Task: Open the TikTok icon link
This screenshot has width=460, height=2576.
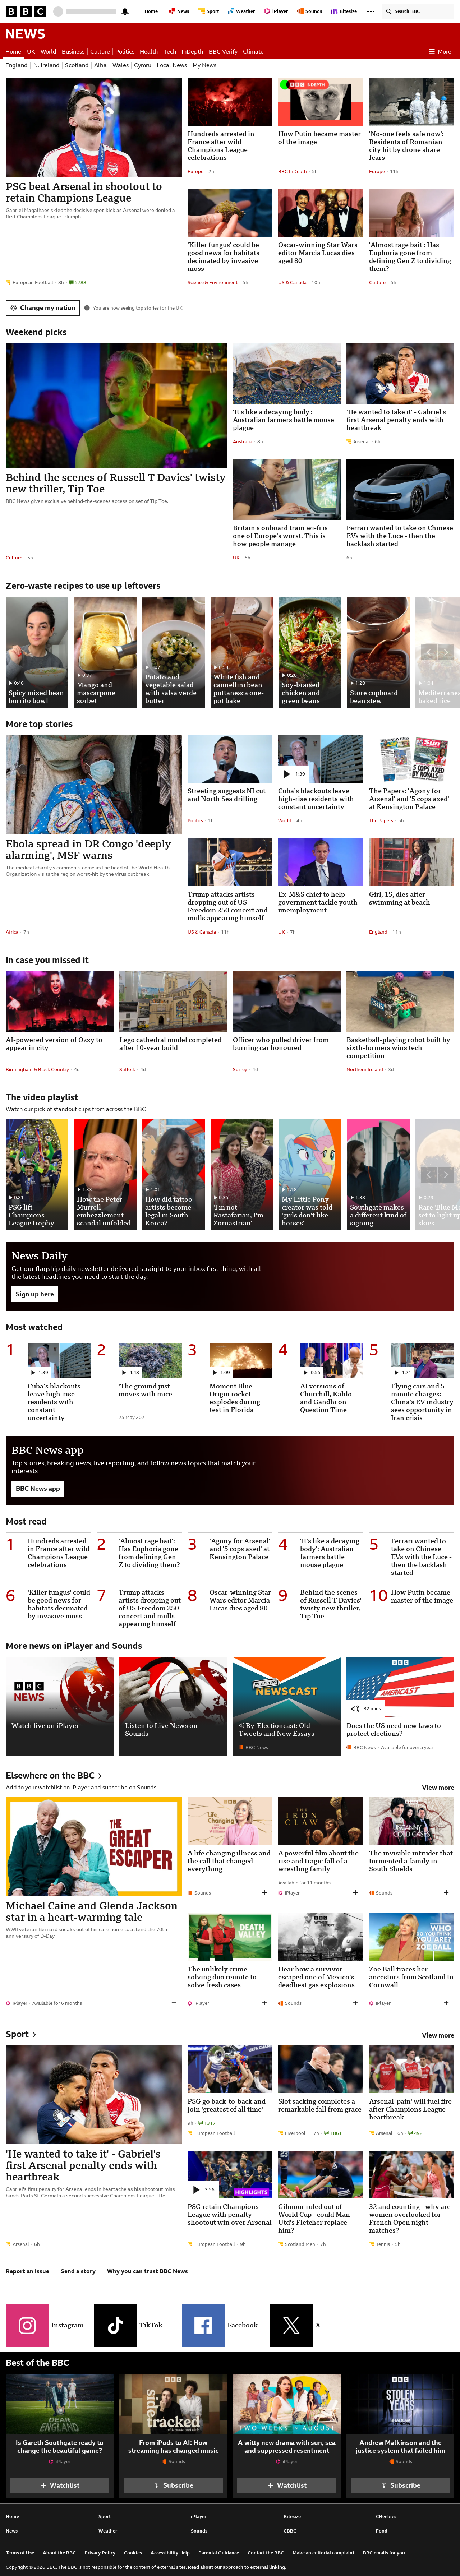Action: (x=115, y=2325)
